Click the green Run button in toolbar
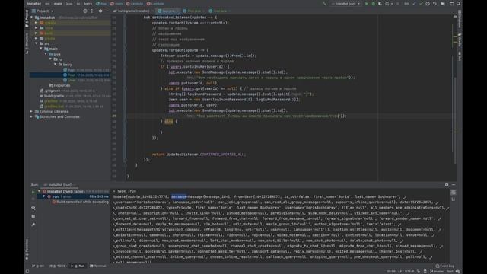Image resolution: width=487 pixels, height=274 pixels. tap(367, 4)
